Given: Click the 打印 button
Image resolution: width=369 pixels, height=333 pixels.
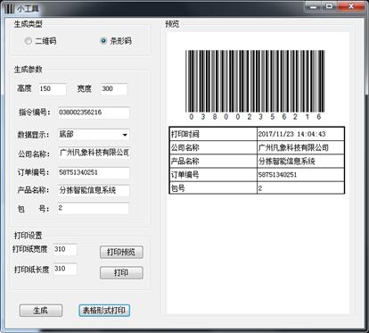Looking at the screenshot, I should pyautogui.click(x=121, y=273).
